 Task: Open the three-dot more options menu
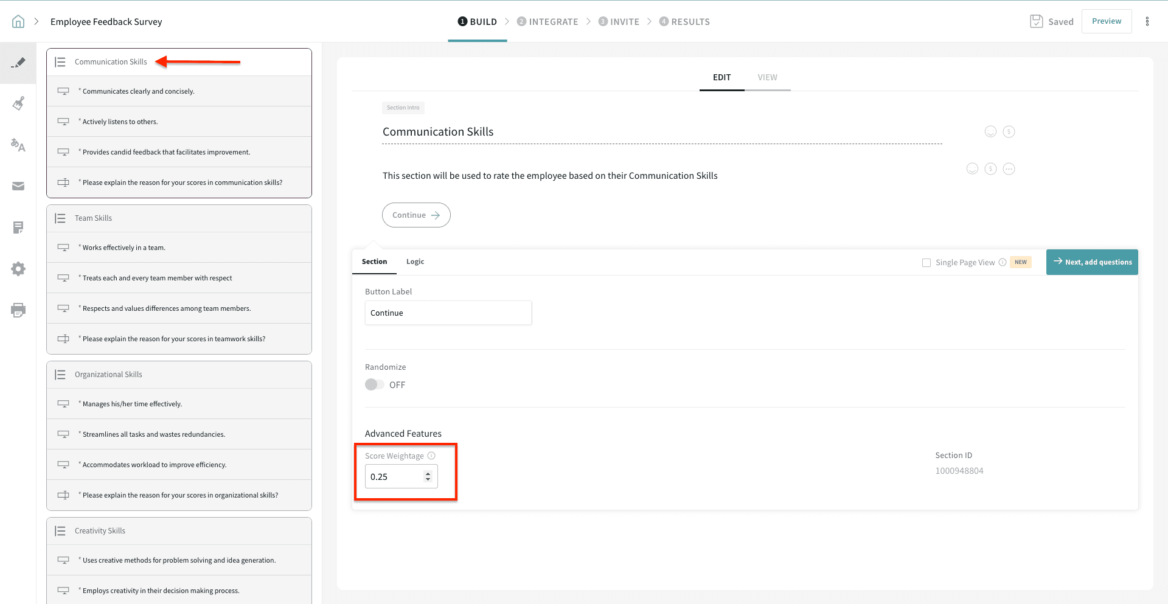pos(1147,21)
